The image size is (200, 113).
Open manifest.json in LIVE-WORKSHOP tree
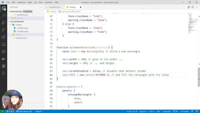(x=21, y=38)
